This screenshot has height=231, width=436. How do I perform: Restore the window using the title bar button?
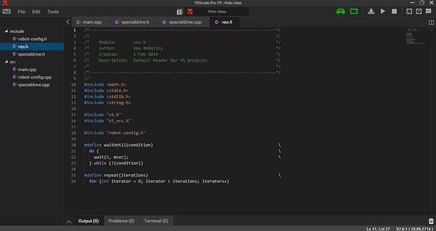click(x=422, y=3)
